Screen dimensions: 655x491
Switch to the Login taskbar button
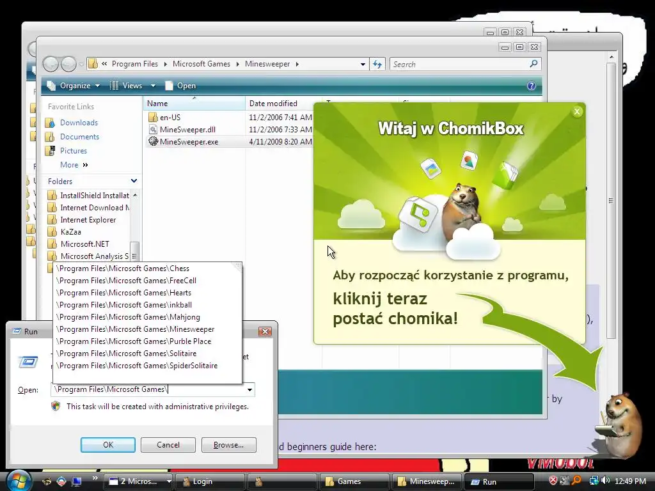210,481
